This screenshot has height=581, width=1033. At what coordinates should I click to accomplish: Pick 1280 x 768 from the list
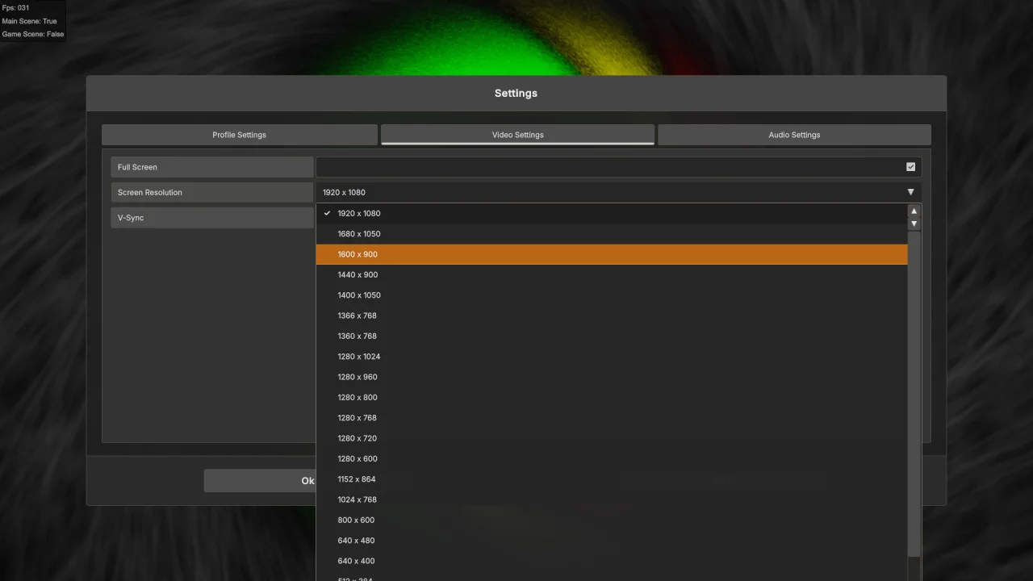tap(612, 418)
